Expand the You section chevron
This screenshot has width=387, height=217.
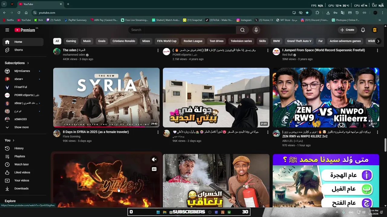13,140
